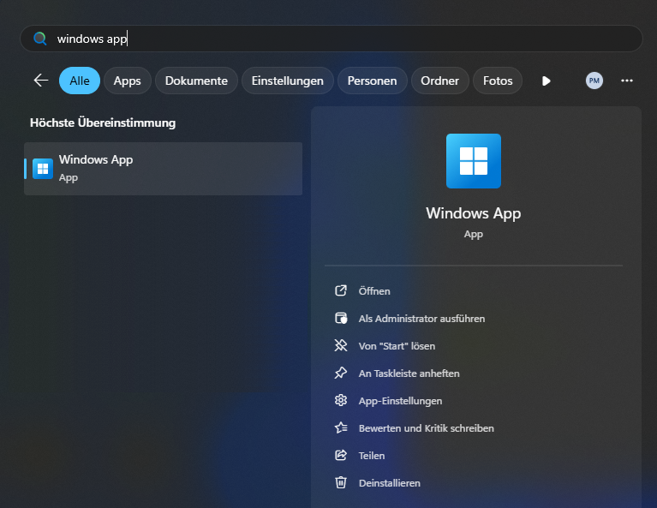Click in the search text field
This screenshot has width=657, height=508.
[343, 39]
